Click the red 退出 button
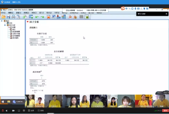 click(165, 111)
